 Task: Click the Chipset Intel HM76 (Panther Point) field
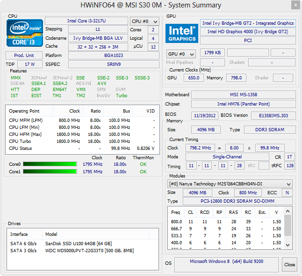[x=244, y=104]
